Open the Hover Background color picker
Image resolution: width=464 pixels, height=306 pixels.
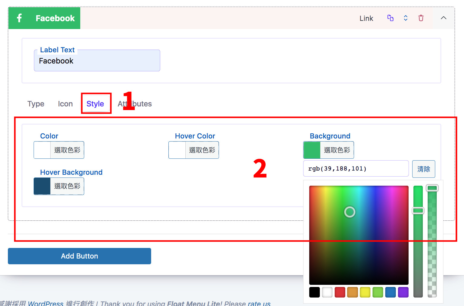pos(59,186)
